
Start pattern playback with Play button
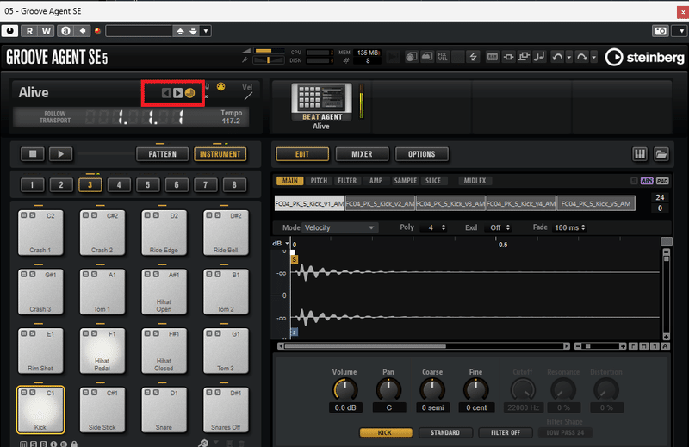60,154
